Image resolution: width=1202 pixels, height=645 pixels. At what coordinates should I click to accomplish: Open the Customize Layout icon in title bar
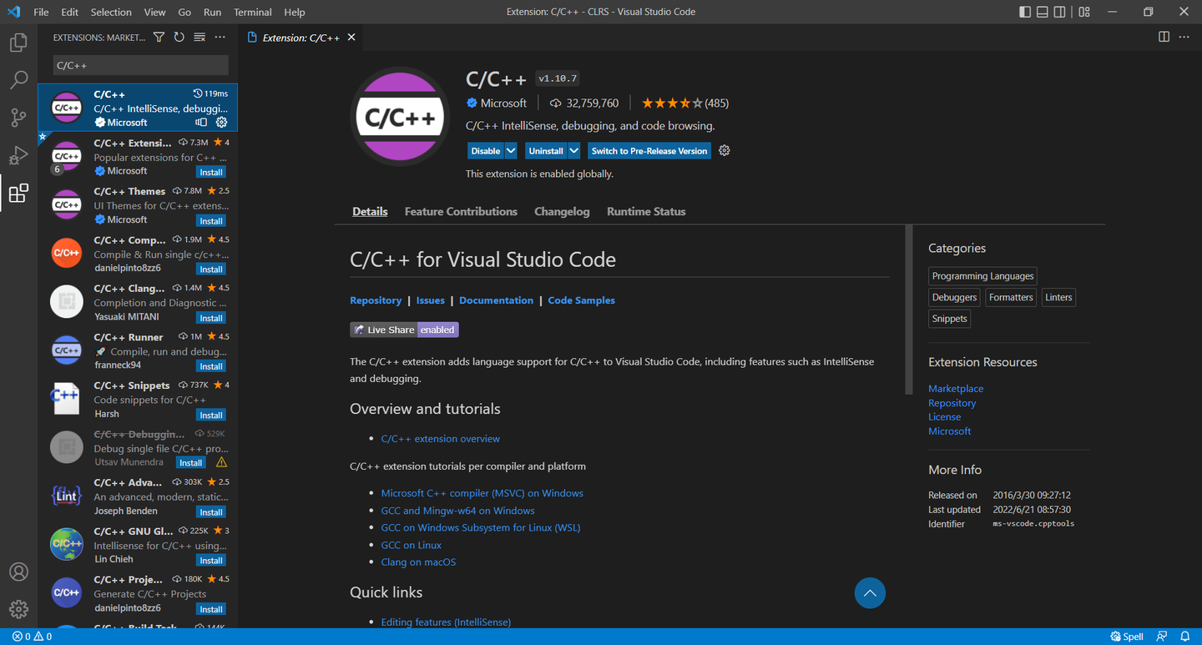coord(1084,12)
